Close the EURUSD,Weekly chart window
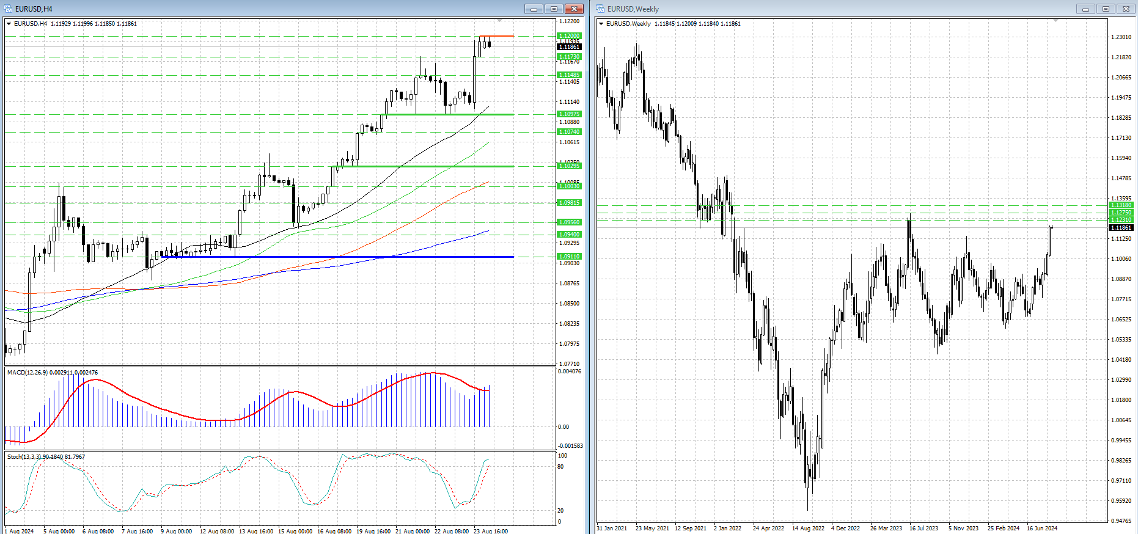 pos(1126,9)
